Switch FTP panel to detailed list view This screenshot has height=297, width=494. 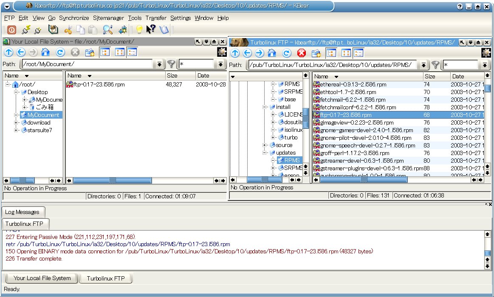click(359, 53)
